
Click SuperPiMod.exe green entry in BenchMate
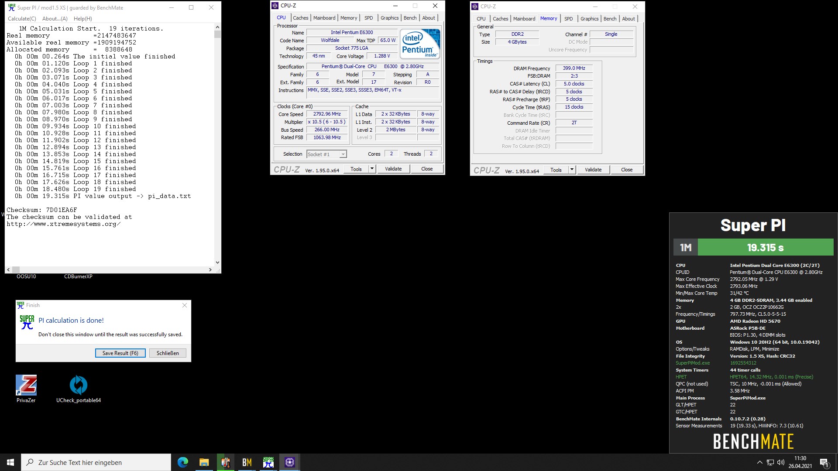pyautogui.click(x=693, y=363)
